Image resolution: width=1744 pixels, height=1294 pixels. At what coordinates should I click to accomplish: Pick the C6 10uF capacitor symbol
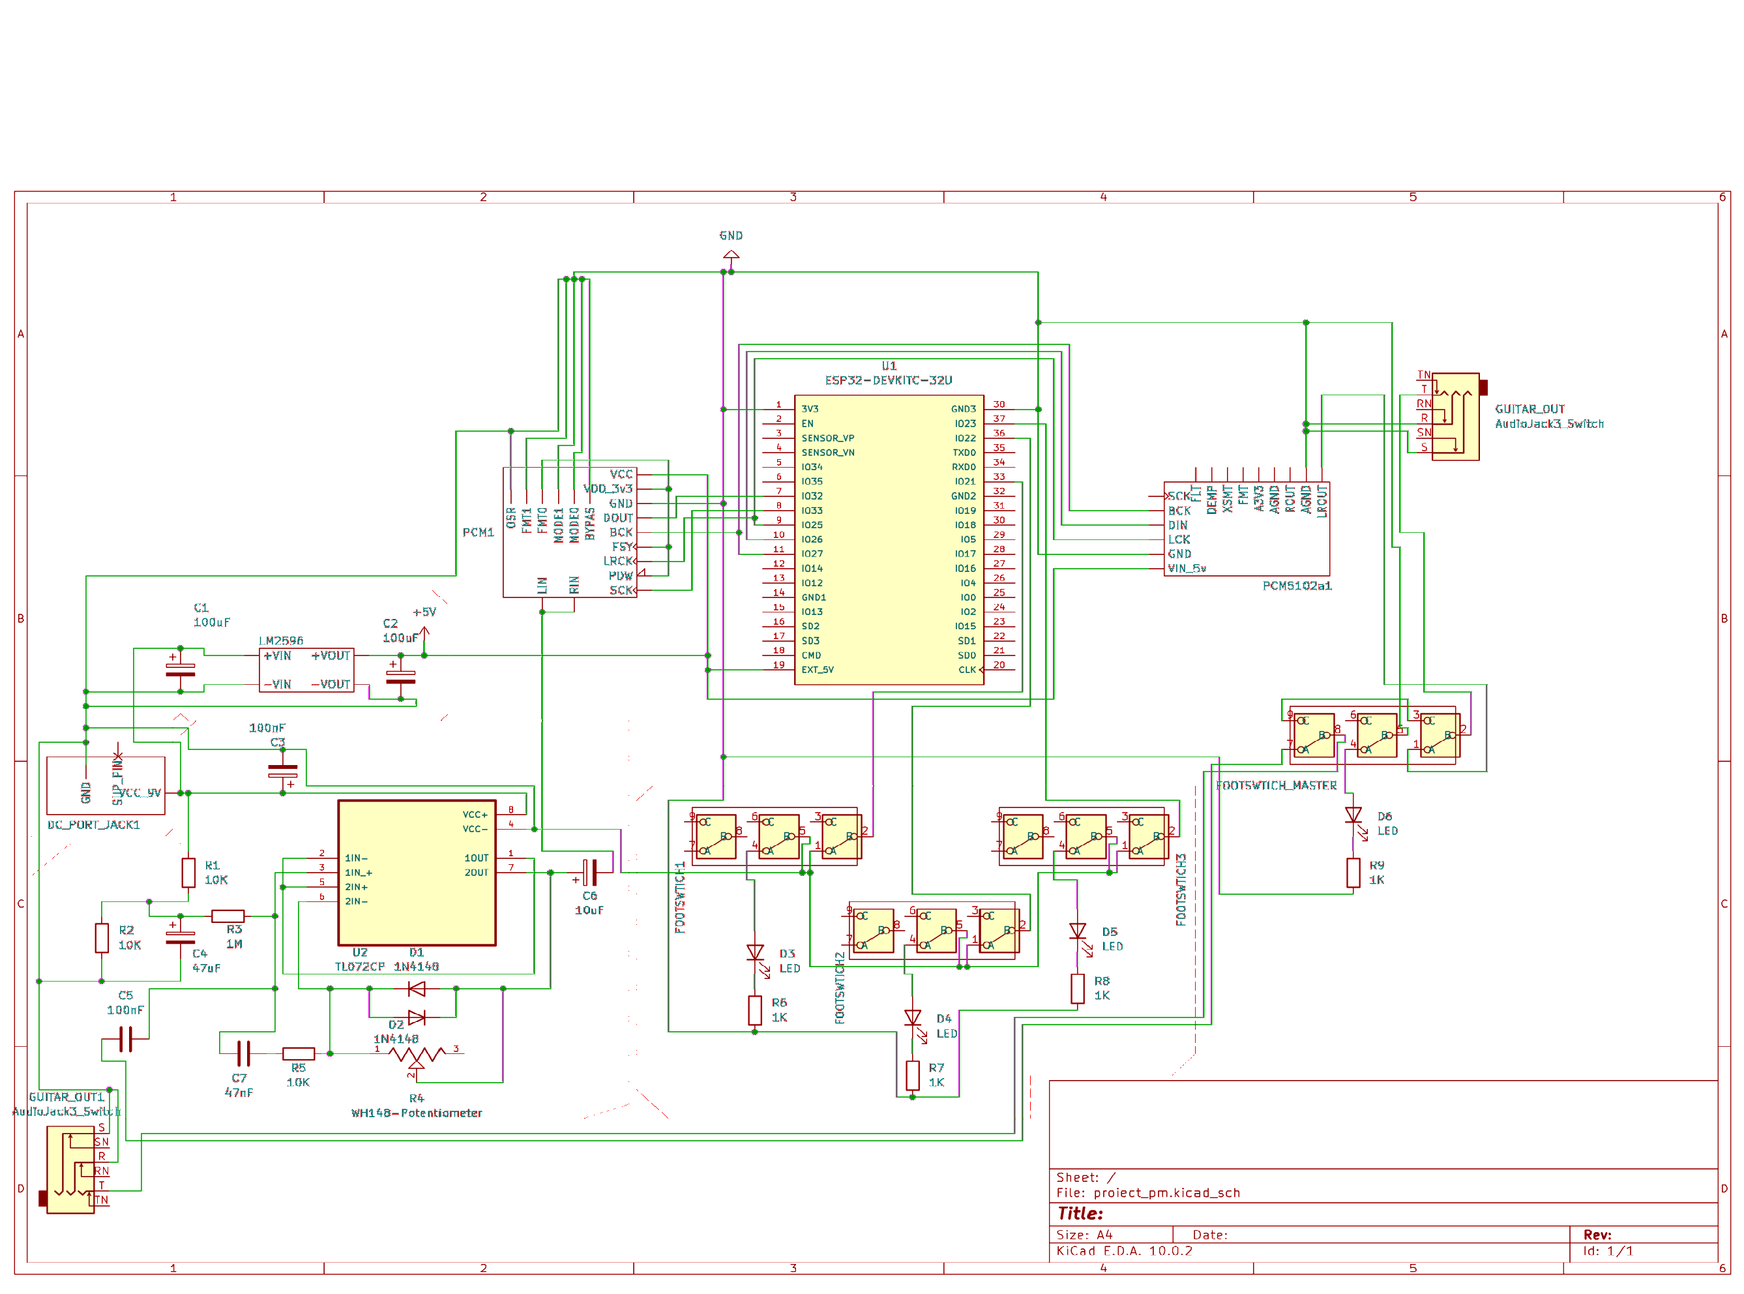[589, 872]
